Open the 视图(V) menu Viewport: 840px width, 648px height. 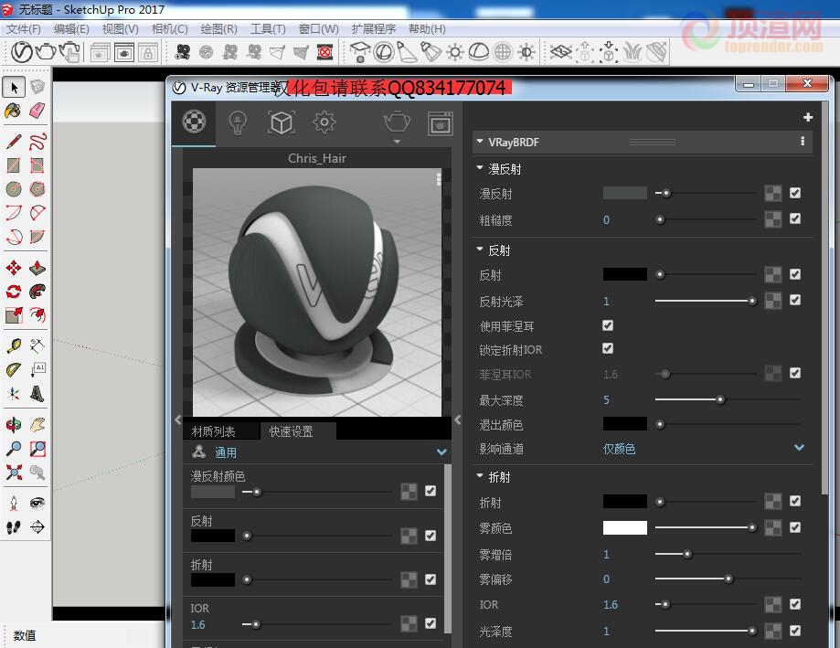(x=120, y=29)
